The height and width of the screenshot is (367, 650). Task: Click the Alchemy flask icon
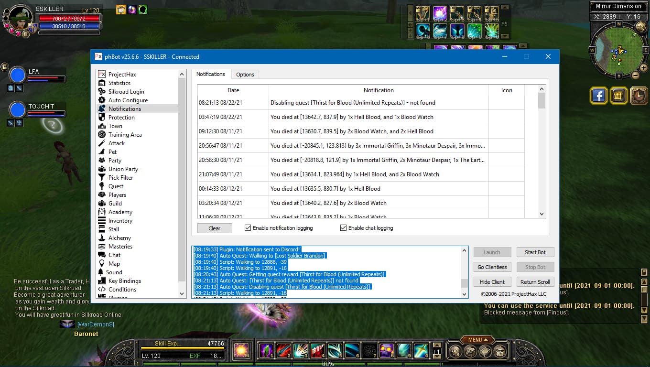(101, 238)
